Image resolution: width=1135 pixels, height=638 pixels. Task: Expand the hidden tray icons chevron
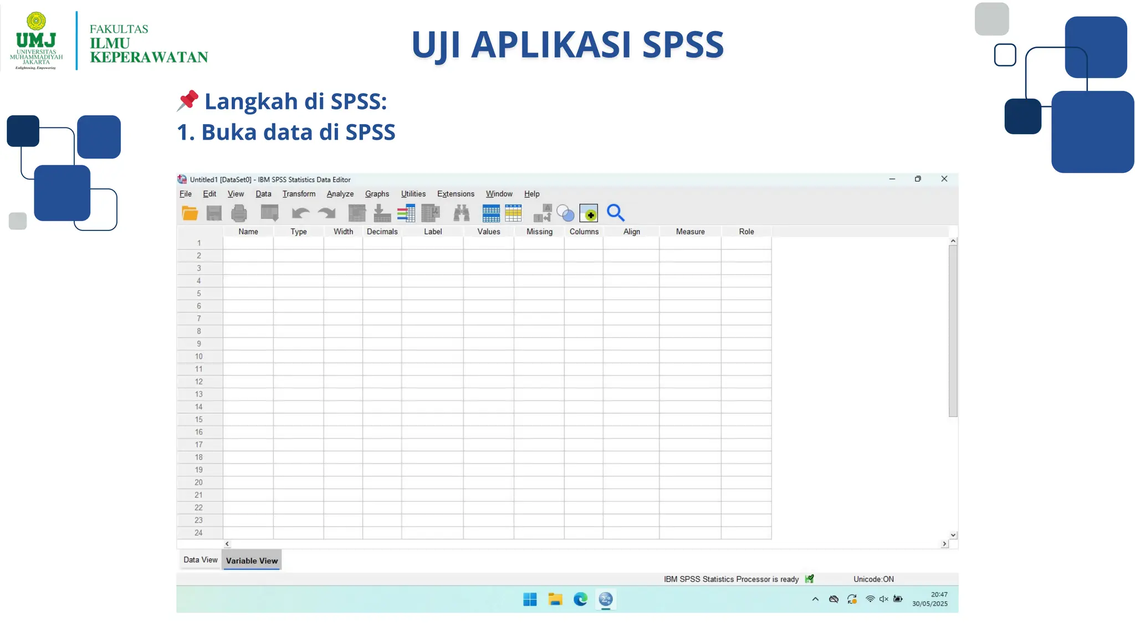pyautogui.click(x=815, y=599)
